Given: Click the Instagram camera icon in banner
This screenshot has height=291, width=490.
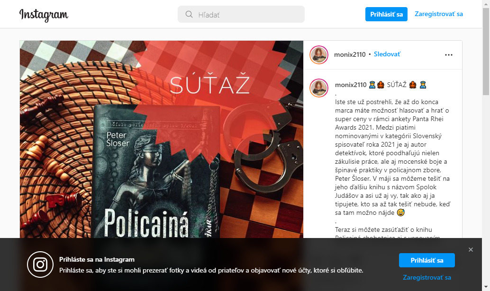Looking at the screenshot, I should point(40,265).
